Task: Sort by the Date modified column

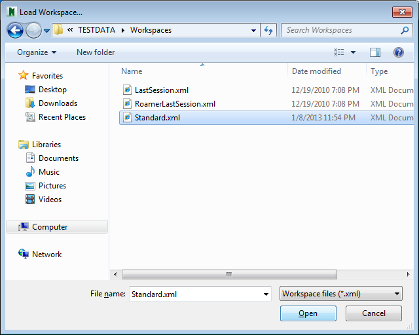Action: click(316, 71)
